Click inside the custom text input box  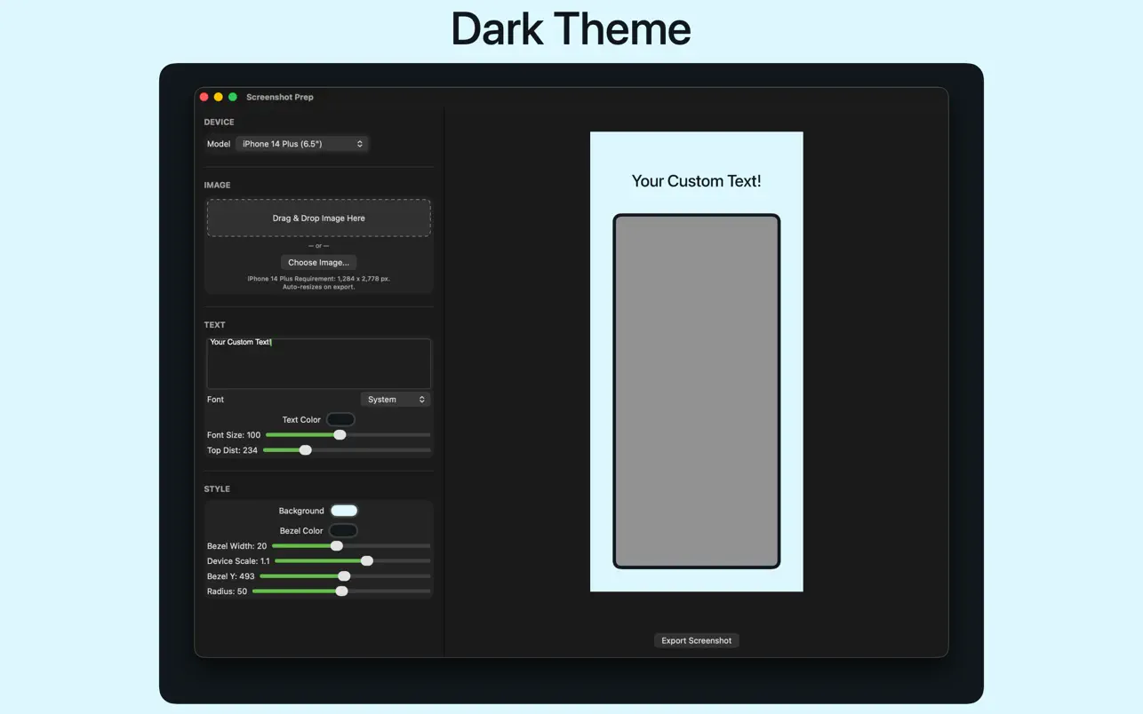(x=319, y=362)
